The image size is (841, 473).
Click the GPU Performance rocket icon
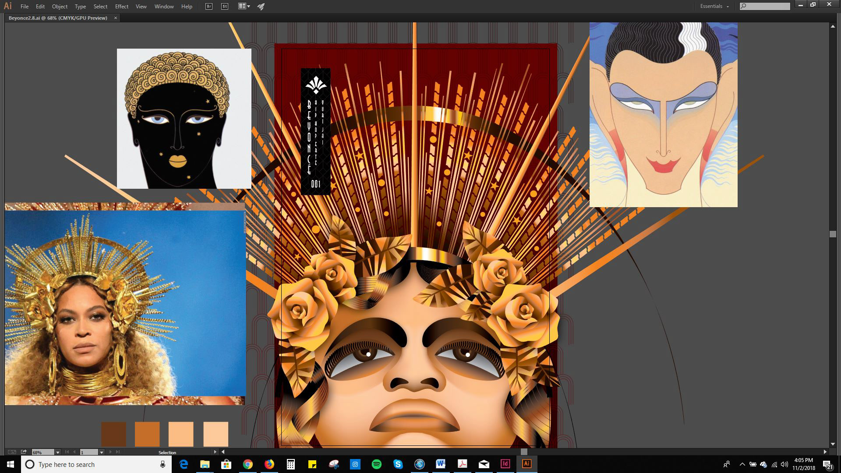point(261,7)
